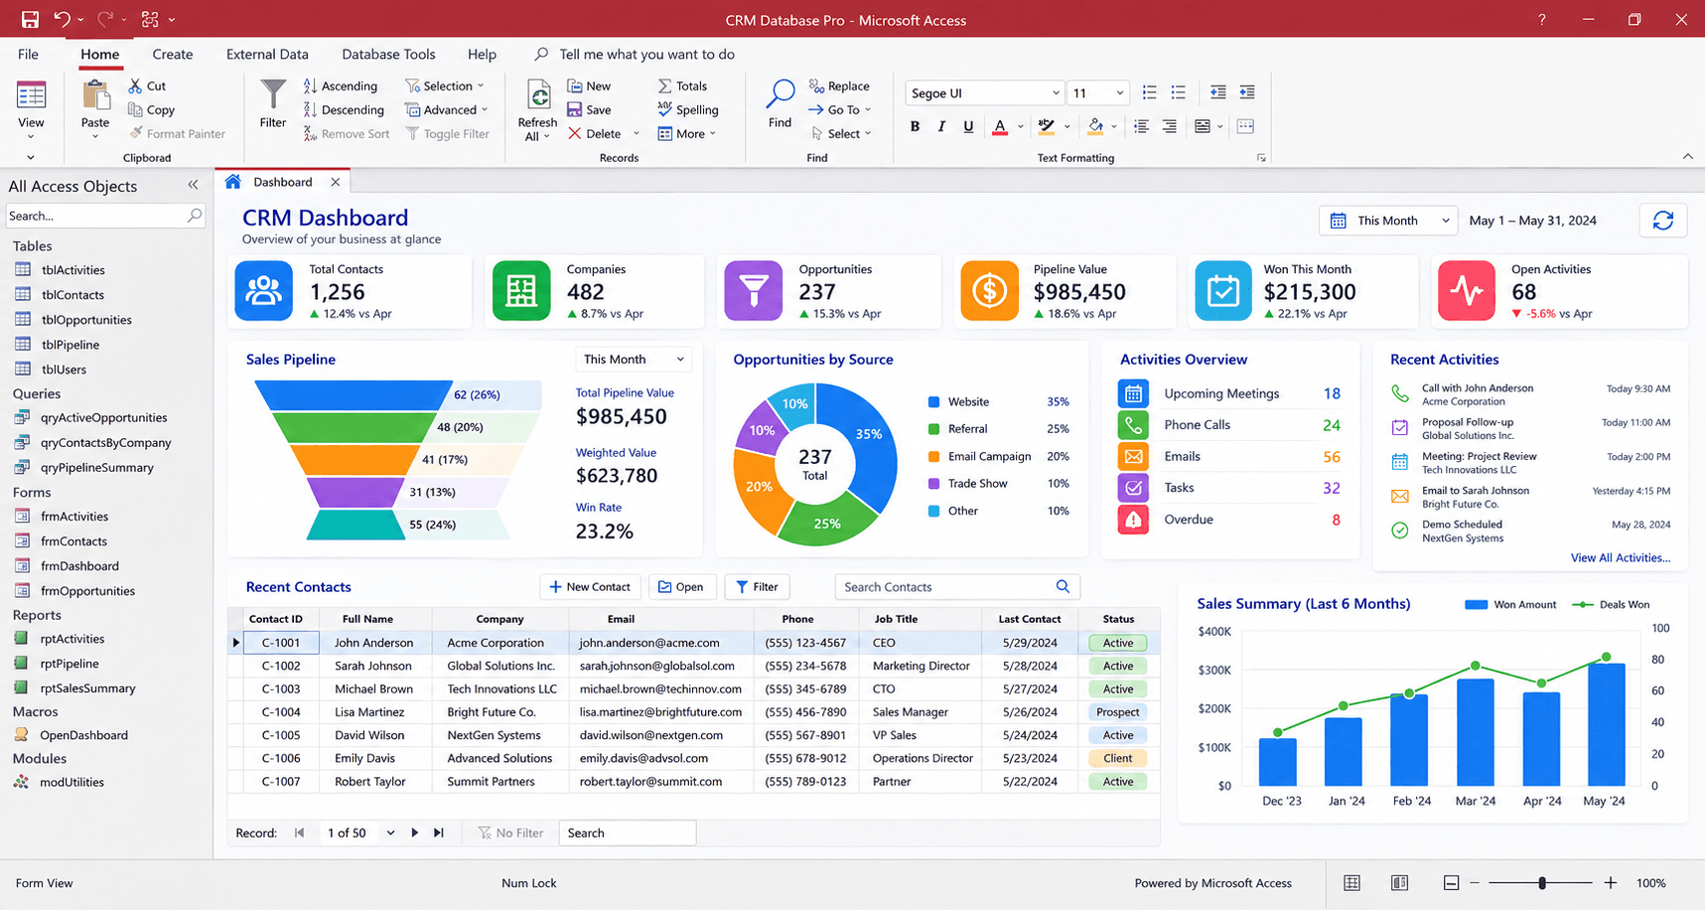Screen dimensions: 1705x910
Task: Click the Upcoming Meetings calendar icon
Action: point(1133,393)
